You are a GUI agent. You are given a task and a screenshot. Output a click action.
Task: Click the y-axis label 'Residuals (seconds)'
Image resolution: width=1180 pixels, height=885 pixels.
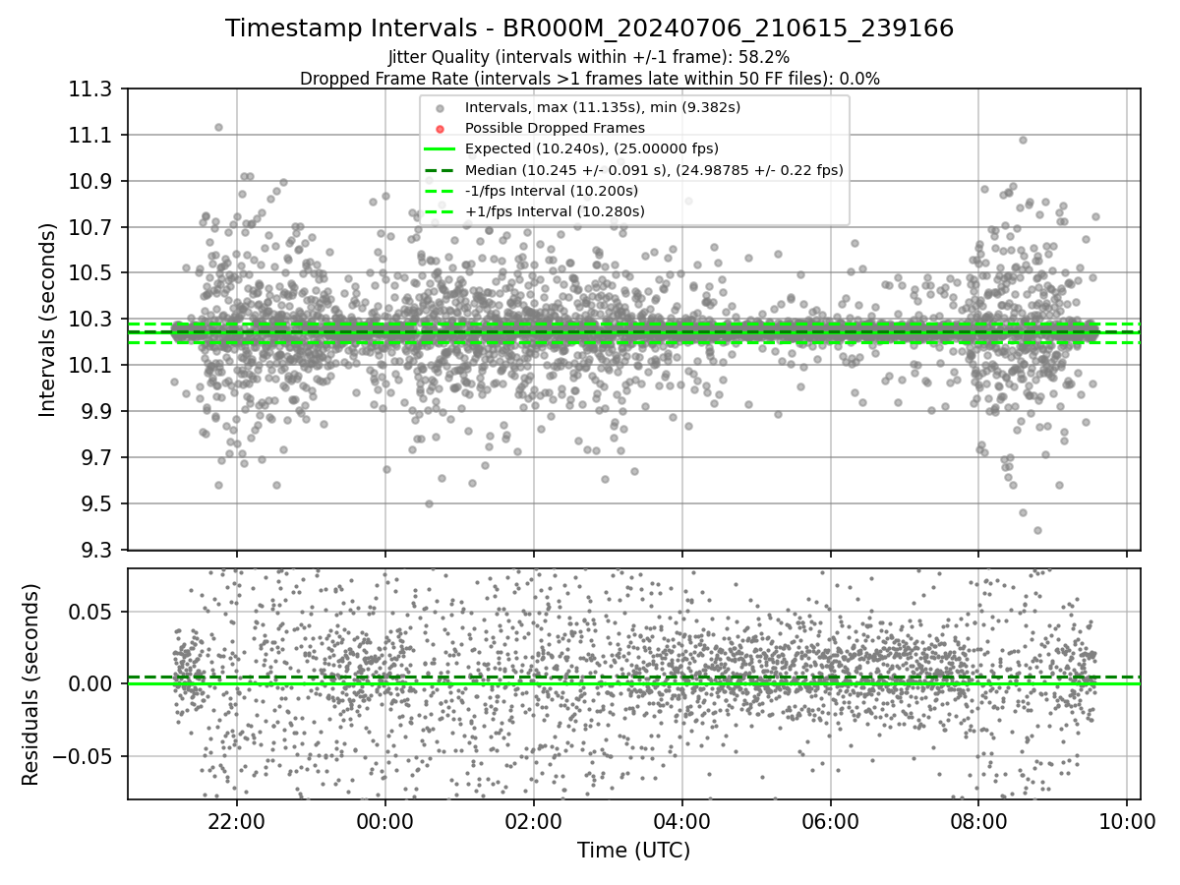[x=30, y=684]
